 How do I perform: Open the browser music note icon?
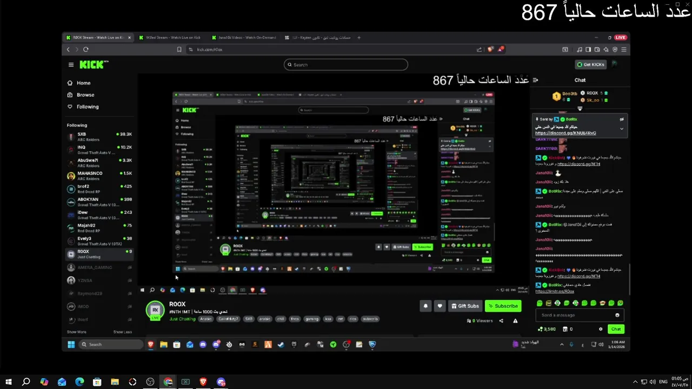[x=580, y=49]
